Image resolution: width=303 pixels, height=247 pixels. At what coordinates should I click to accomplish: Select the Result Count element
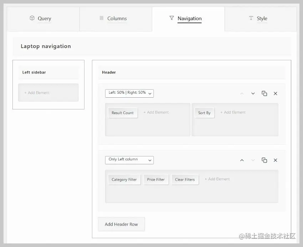pyautogui.click(x=123, y=112)
